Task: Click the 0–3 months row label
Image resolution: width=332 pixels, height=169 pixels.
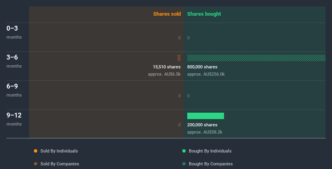Action: [14, 32]
